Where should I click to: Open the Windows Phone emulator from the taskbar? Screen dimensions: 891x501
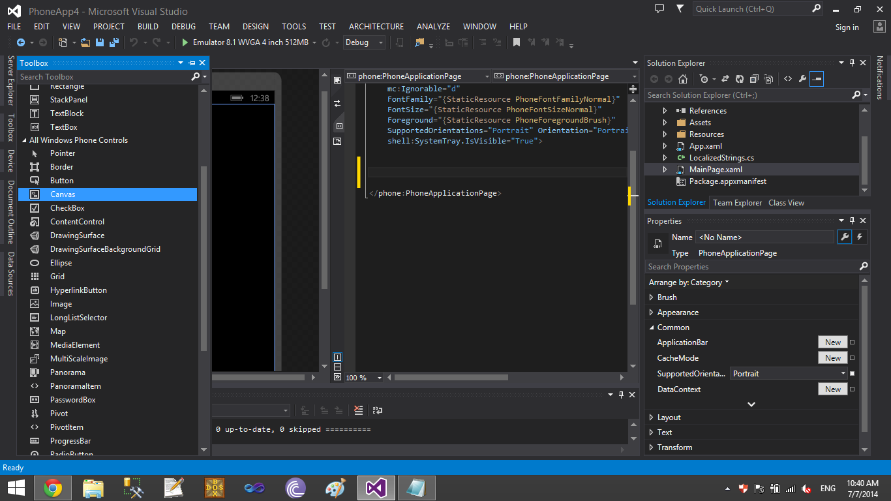416,487
